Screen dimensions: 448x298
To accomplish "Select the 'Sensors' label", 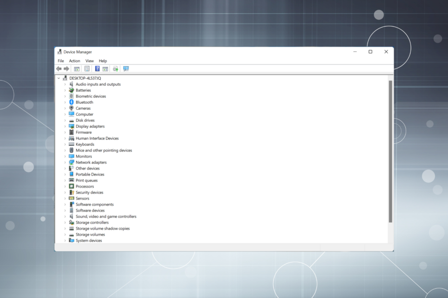I will coord(82,199).
